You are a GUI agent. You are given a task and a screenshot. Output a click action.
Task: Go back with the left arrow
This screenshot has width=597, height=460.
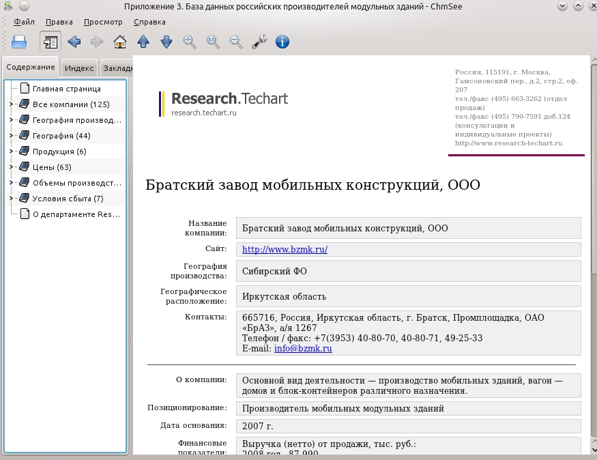(74, 42)
